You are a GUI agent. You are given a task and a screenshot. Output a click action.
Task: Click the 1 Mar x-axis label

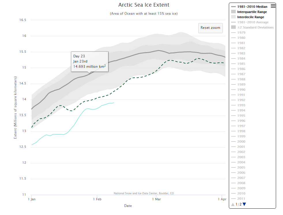156,199
